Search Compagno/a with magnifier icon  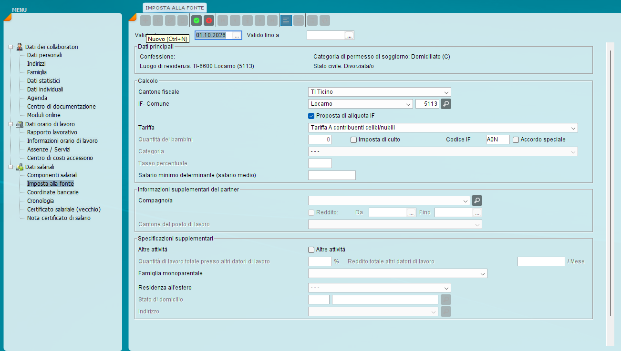477,201
